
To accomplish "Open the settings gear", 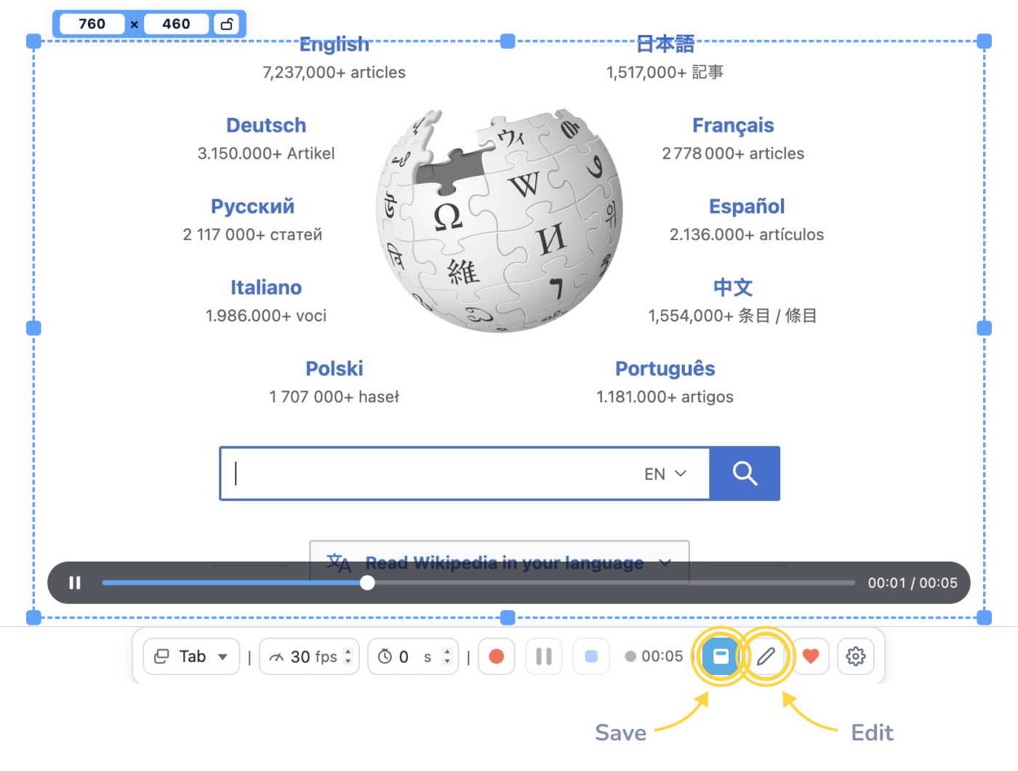I will [856, 656].
